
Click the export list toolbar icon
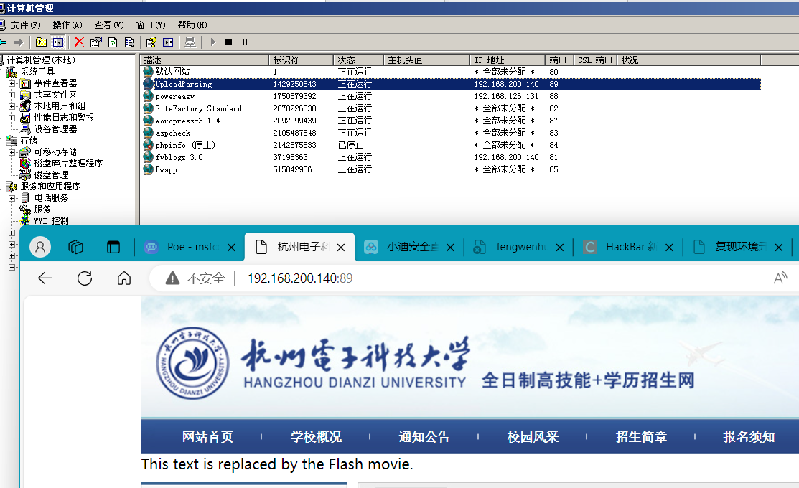coord(129,42)
